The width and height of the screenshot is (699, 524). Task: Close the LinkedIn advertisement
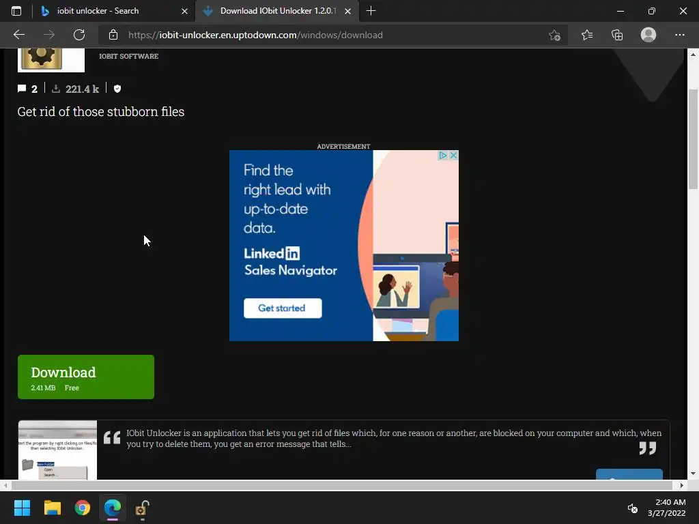click(x=454, y=155)
